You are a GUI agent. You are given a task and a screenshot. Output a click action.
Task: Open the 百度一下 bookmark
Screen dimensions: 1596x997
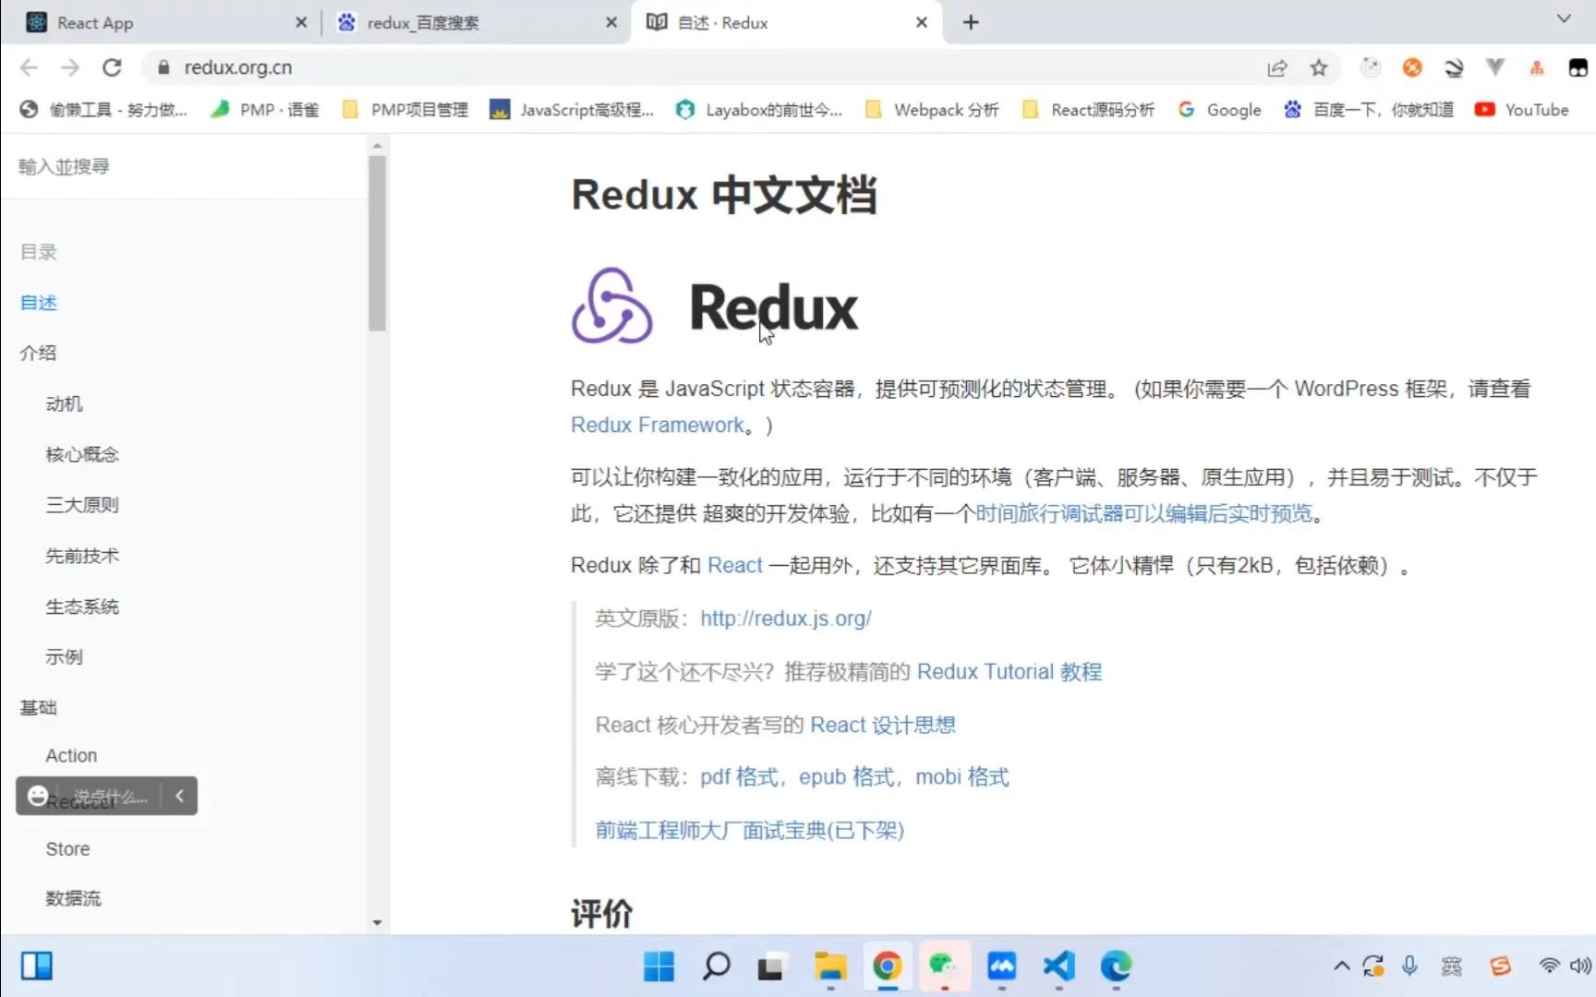pyautogui.click(x=1369, y=110)
